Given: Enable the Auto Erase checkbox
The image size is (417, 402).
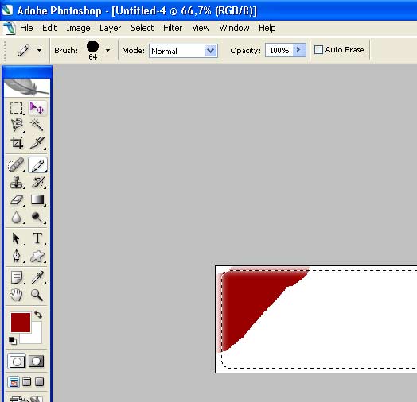Looking at the screenshot, I should coord(318,49).
